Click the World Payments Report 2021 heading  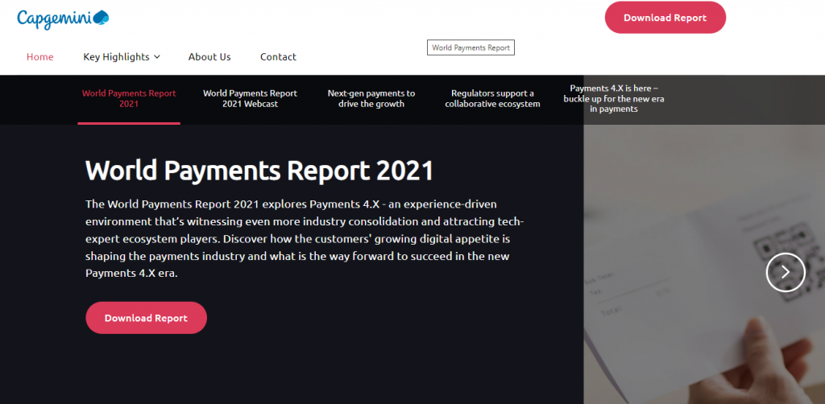coord(259,171)
